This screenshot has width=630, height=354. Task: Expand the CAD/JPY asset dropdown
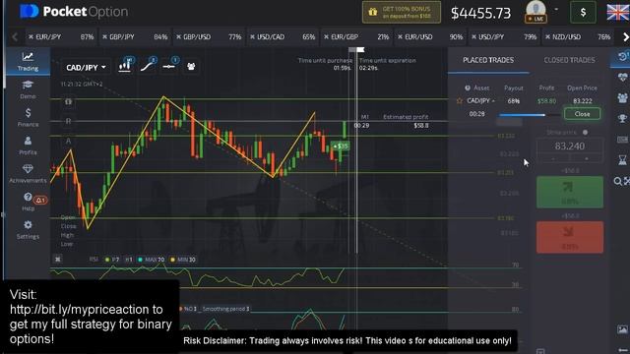tap(86, 68)
